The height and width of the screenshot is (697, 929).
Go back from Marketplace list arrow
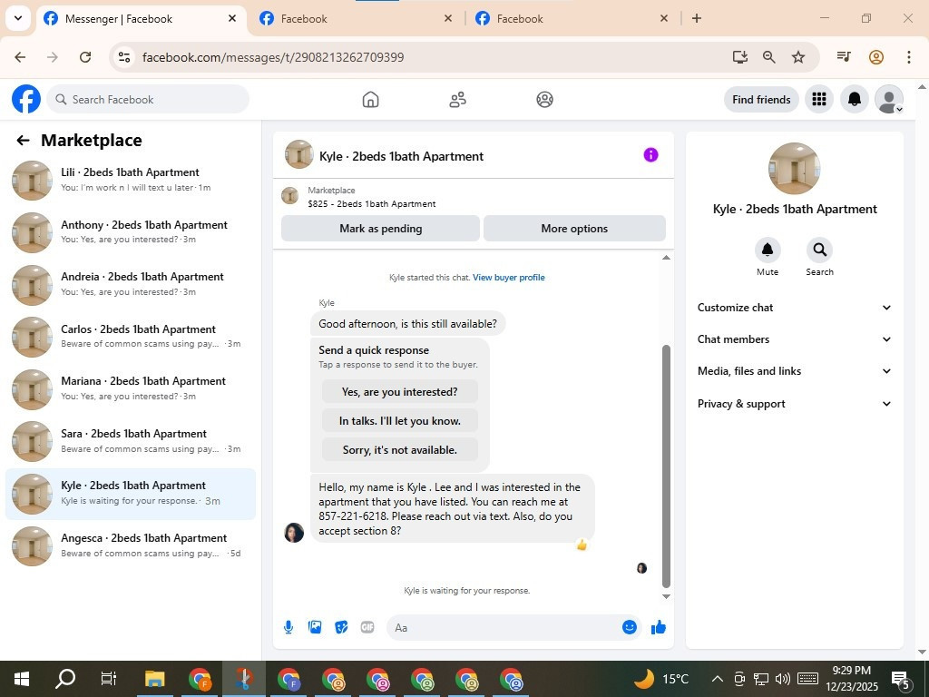coord(23,141)
